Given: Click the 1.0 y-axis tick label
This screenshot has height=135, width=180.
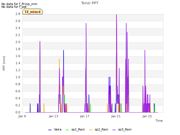Looking at the screenshot, I should point(18,77).
